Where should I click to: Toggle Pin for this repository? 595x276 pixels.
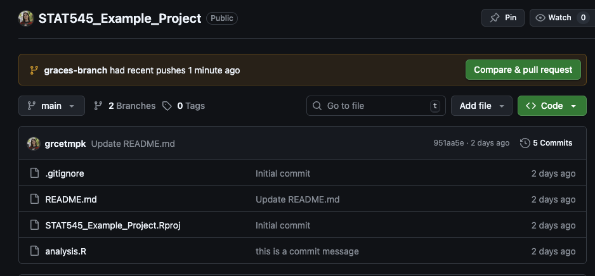(x=503, y=18)
